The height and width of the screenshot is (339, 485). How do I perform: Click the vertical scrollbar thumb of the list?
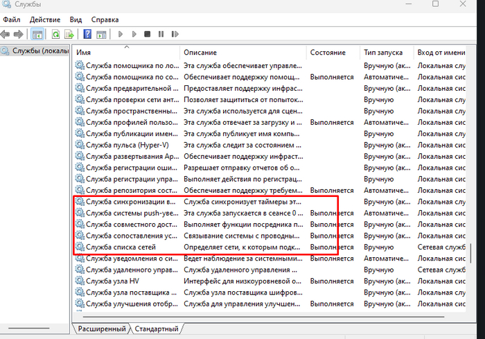click(x=472, y=252)
